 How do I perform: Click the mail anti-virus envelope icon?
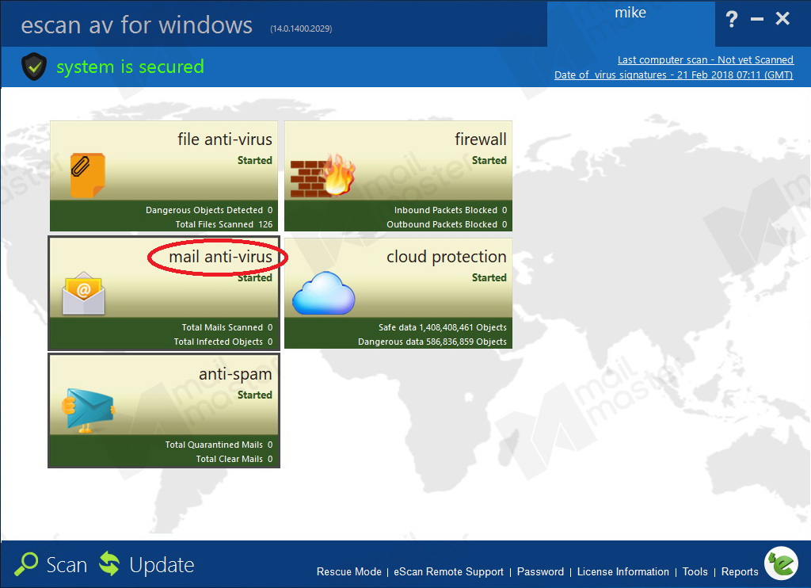point(83,293)
